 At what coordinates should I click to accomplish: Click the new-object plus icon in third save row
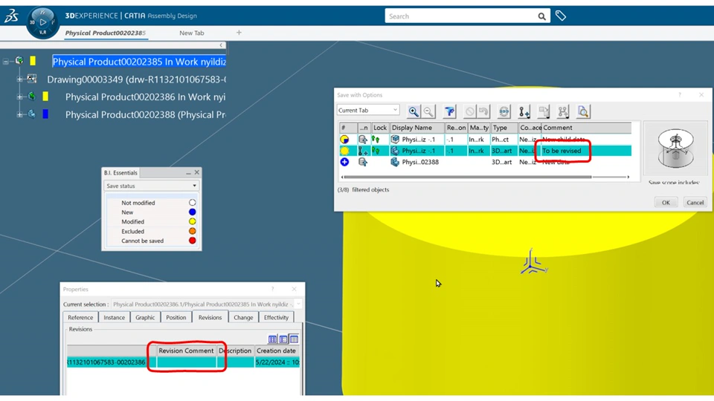pyautogui.click(x=344, y=162)
